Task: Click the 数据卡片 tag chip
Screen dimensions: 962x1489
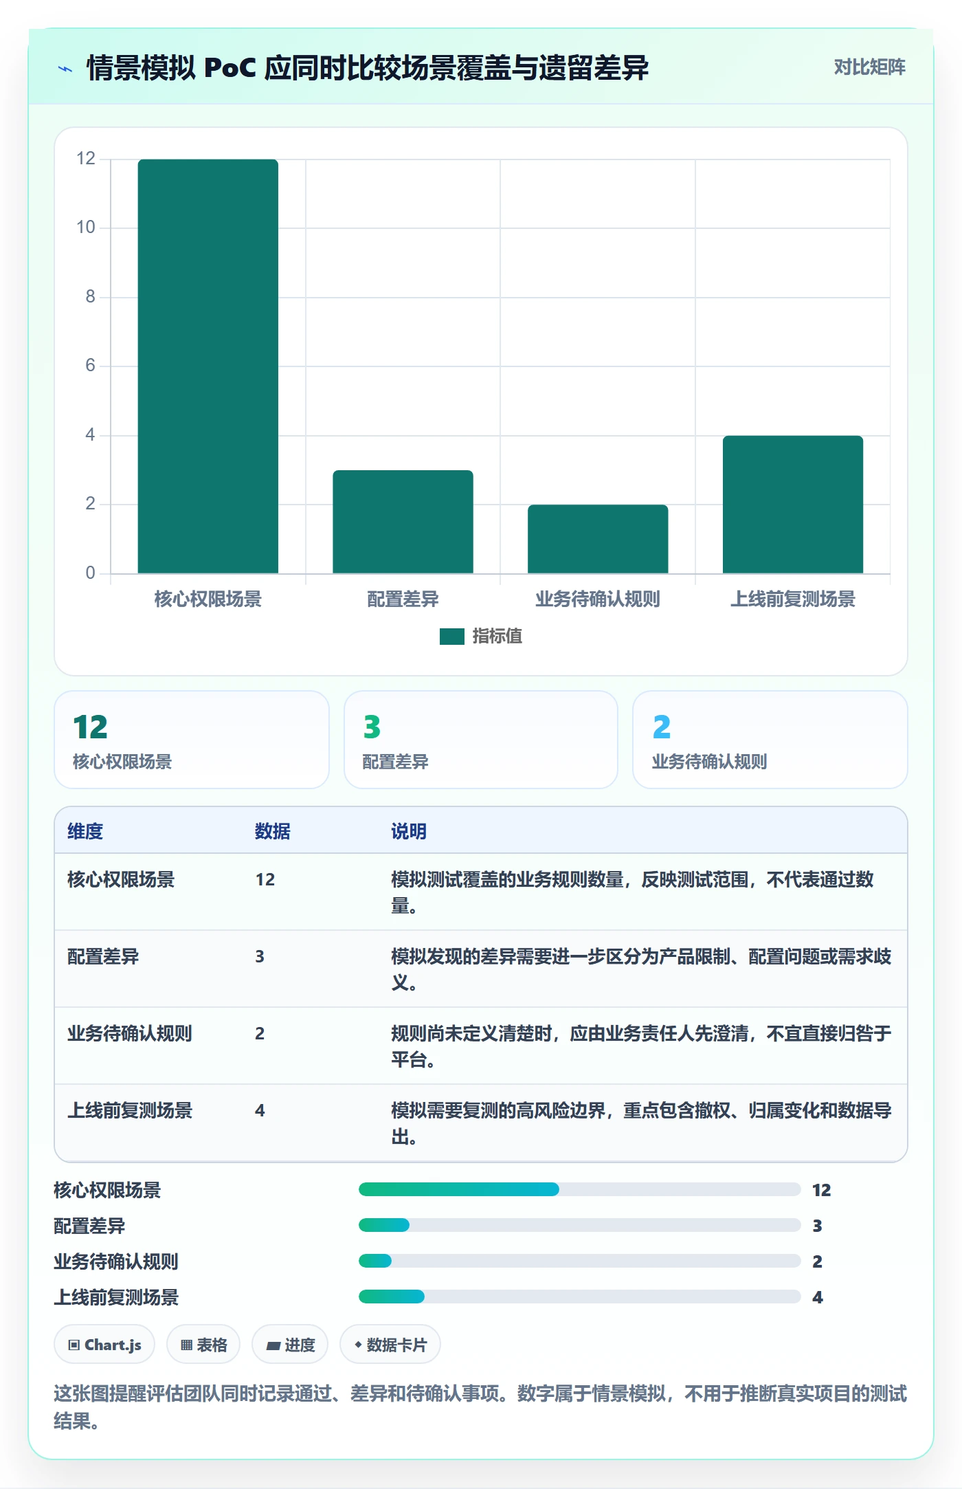Action: [390, 1344]
